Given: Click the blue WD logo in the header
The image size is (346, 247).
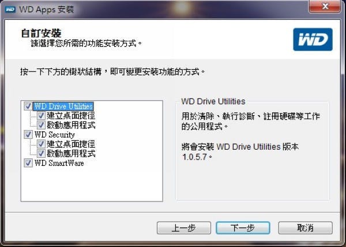Looking at the screenshot, I should tap(313, 40).
